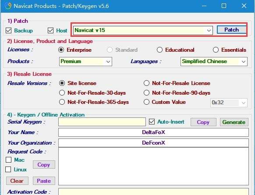
Task: Toggle the Host checkbox
Action: [x=50, y=30]
